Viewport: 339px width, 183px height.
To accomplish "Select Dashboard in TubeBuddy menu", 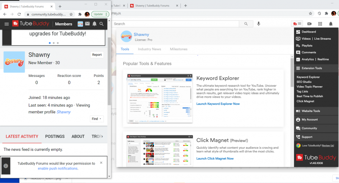I will 308,32.
